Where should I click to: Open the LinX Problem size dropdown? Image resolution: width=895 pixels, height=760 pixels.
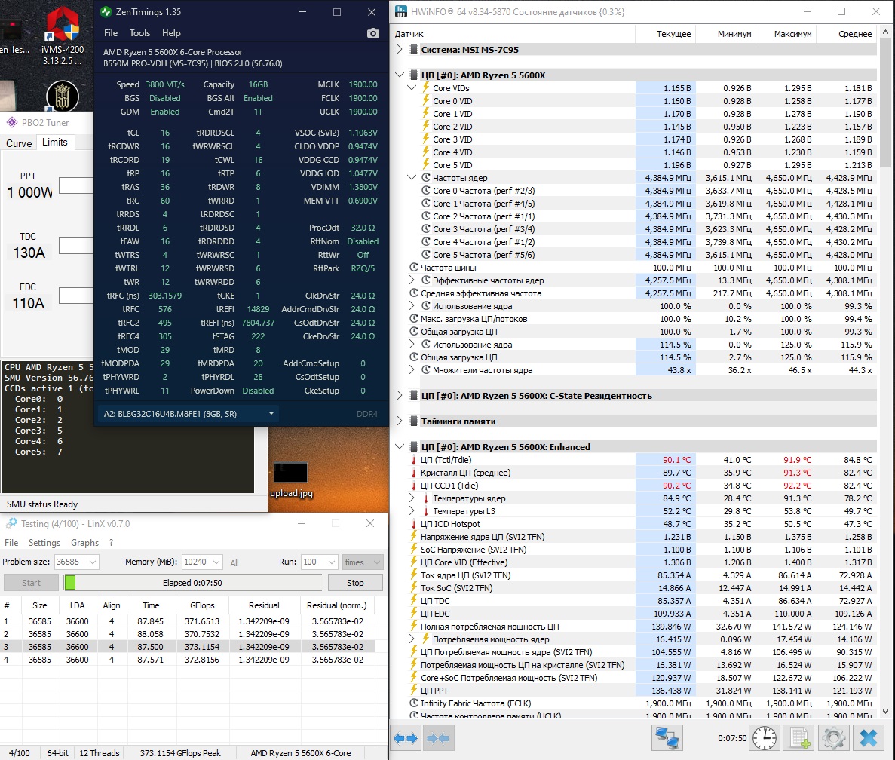(77, 562)
